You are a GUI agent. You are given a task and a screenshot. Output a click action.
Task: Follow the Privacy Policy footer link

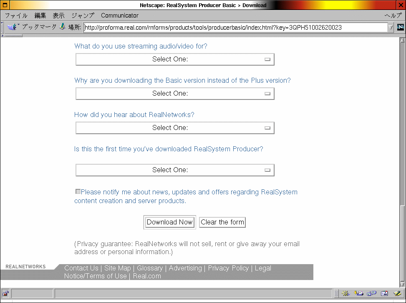click(x=228, y=268)
